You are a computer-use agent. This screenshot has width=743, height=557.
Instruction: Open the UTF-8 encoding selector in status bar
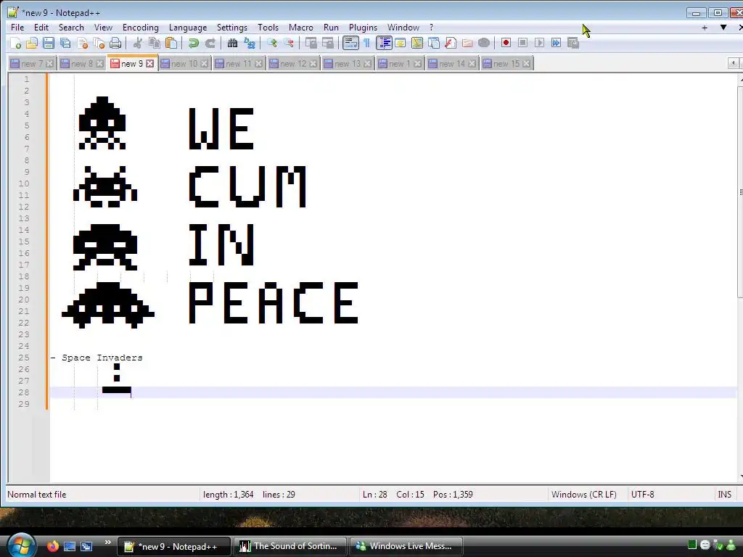[x=643, y=495]
